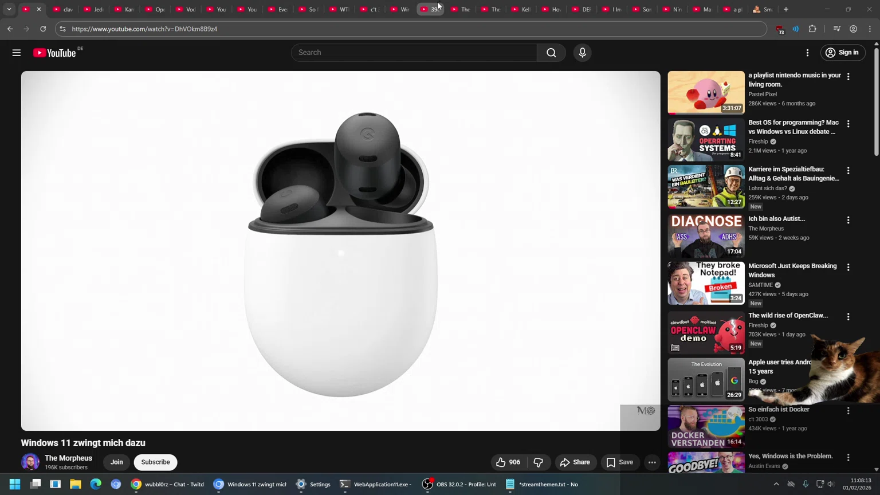The width and height of the screenshot is (880, 495).
Task: Click the page vertical scrollbar
Action: click(x=876, y=103)
